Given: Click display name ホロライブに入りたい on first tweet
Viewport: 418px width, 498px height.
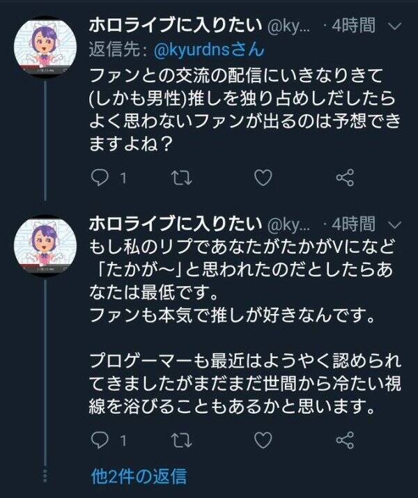Looking at the screenshot, I should (176, 25).
